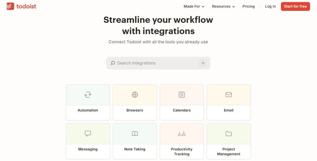Click the Email envelope icon
The height and width of the screenshot is (161, 317).
tap(229, 95)
